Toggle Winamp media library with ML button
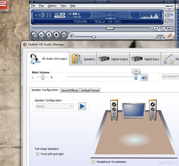179x166 pixels. (169, 28)
